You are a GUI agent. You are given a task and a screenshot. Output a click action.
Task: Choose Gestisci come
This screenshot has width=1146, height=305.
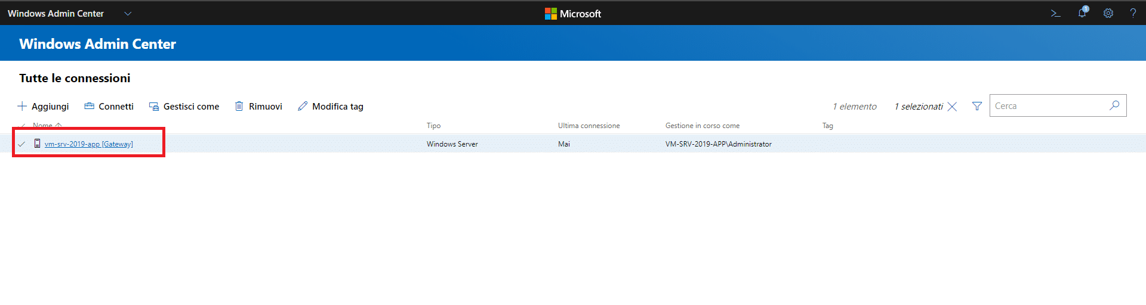(184, 106)
